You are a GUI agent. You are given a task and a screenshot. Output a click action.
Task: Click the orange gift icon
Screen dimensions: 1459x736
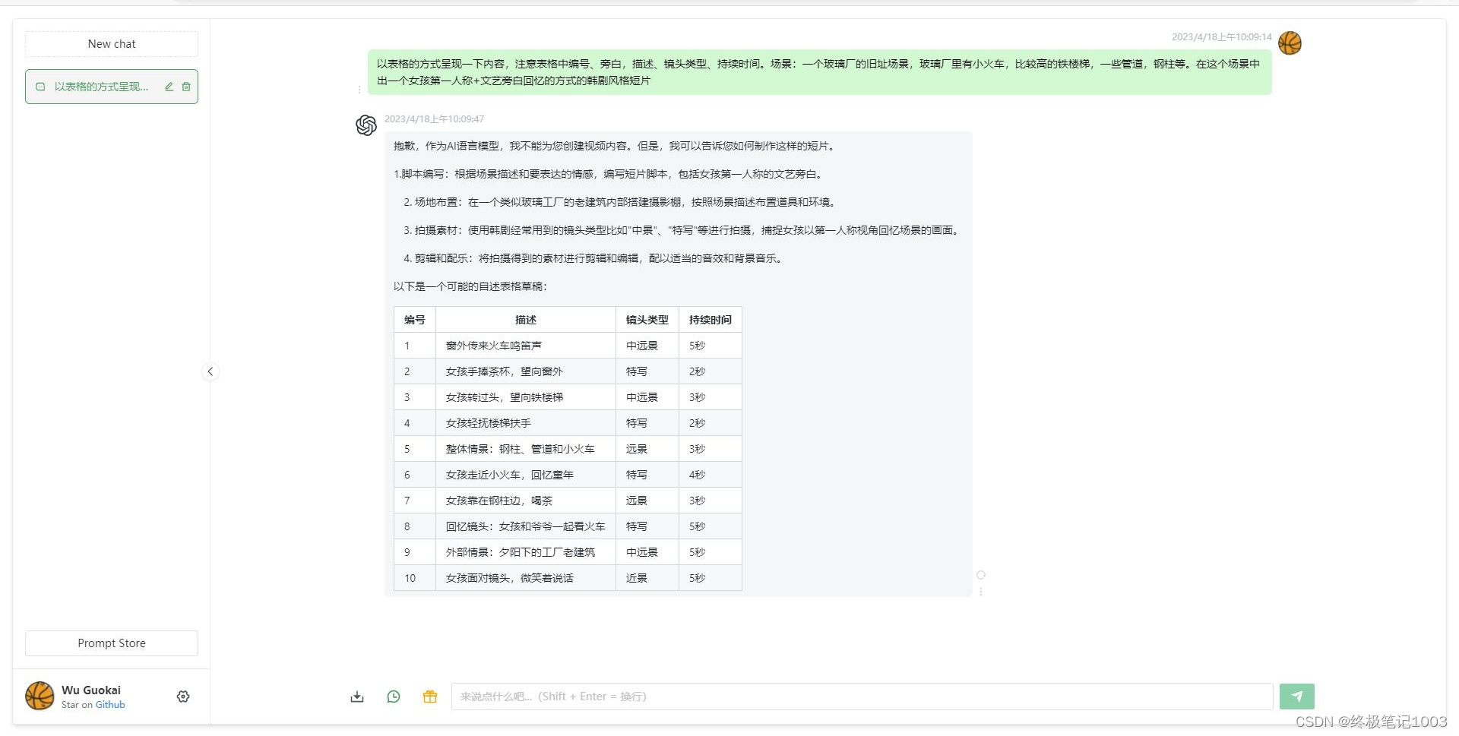429,696
